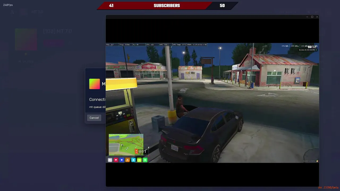This screenshot has height=191, width=340.
Task: Click the blurred [108] MT 7.0 server title
Action: tap(57, 31)
